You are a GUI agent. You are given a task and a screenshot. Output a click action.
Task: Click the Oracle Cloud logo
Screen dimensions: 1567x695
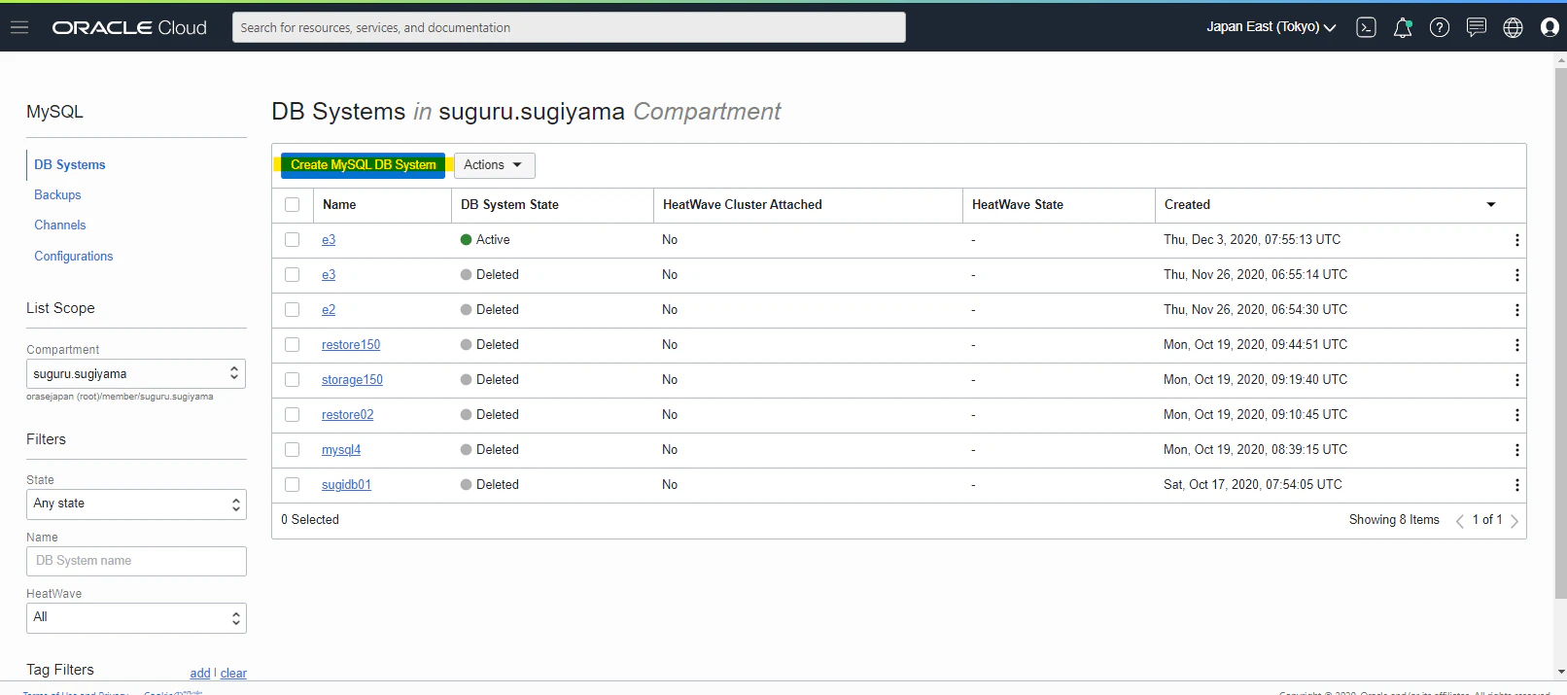coord(129,27)
